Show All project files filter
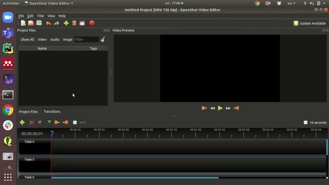This screenshot has height=185, width=329. click(x=27, y=40)
